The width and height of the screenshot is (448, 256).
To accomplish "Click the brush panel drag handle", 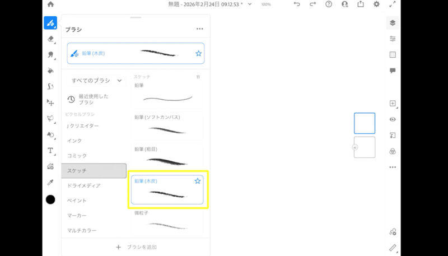I will tap(136, 17).
